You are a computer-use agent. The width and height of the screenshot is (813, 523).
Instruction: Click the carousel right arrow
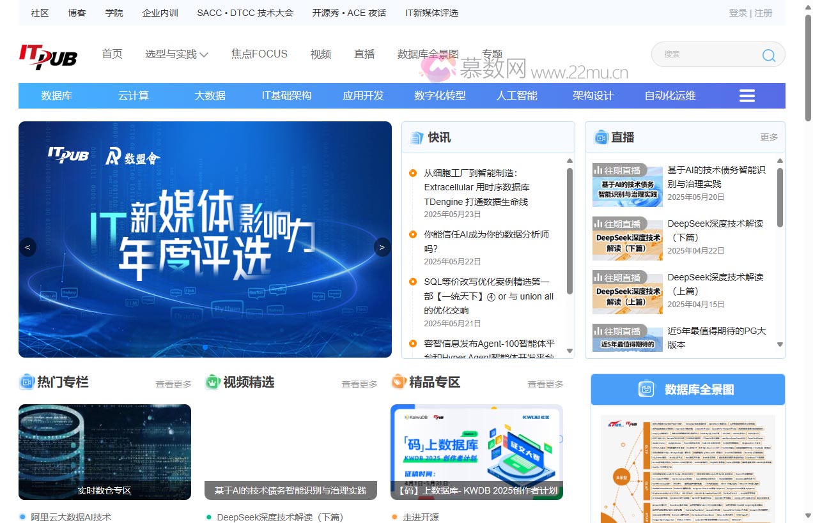click(x=382, y=247)
